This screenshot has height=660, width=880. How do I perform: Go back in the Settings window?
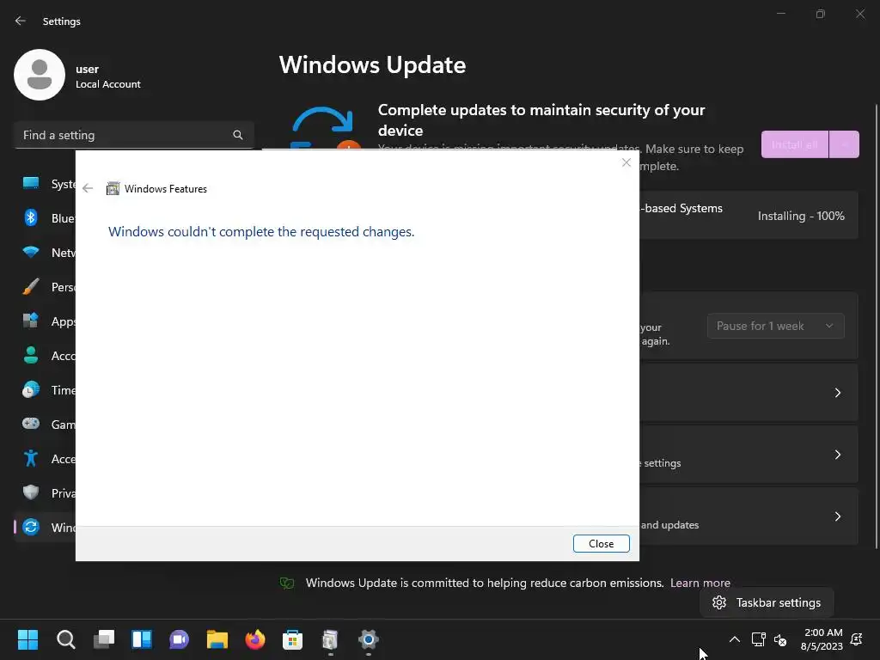tap(21, 21)
